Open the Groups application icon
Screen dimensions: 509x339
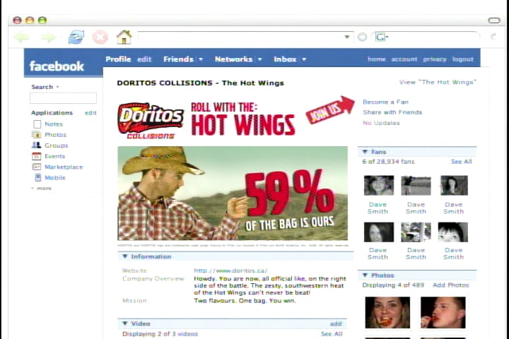[36, 145]
